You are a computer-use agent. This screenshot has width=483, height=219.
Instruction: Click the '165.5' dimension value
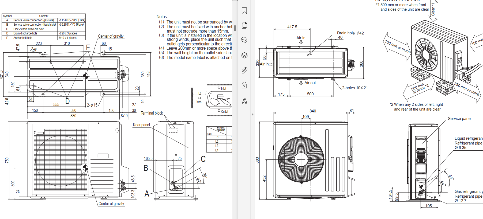coord(148,159)
